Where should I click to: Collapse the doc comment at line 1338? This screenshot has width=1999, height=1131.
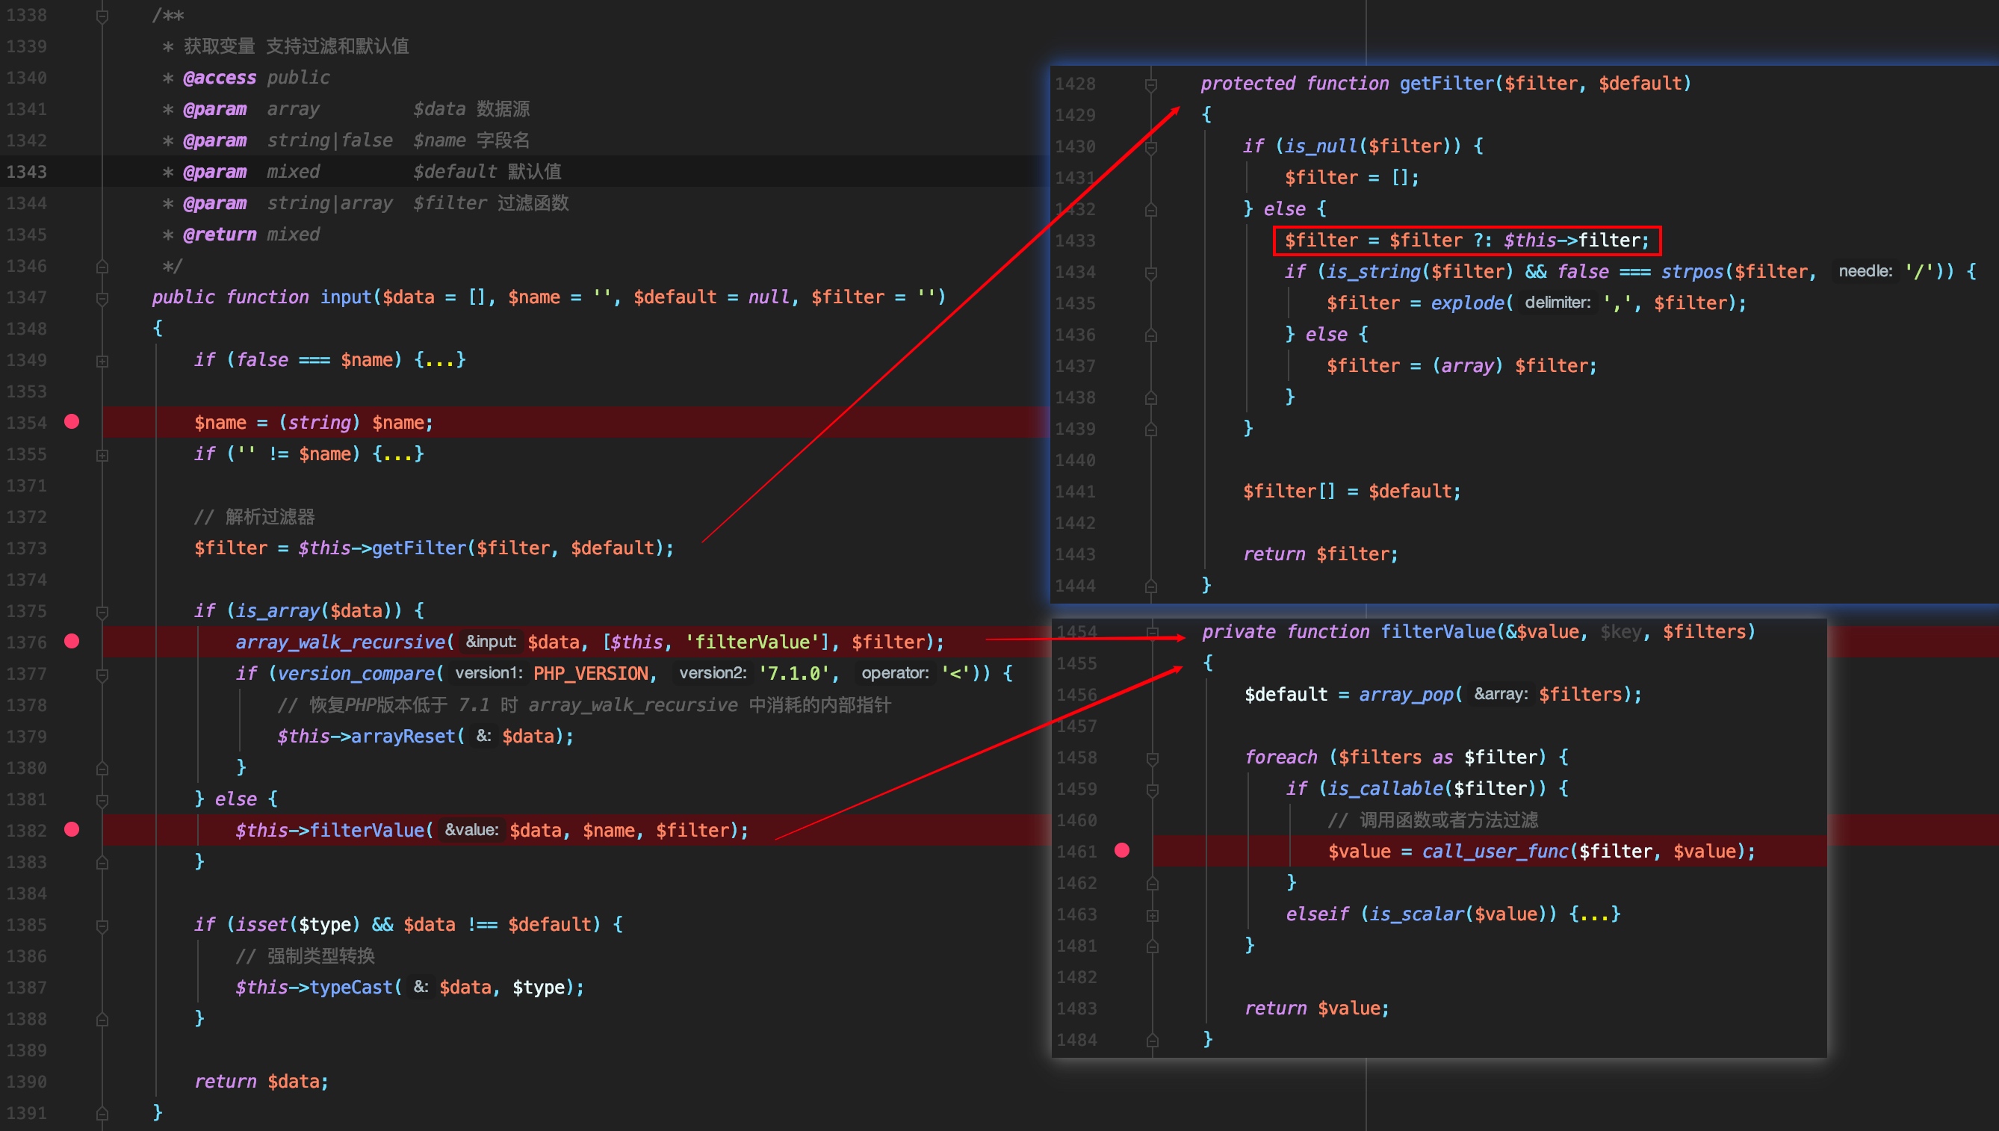(102, 16)
